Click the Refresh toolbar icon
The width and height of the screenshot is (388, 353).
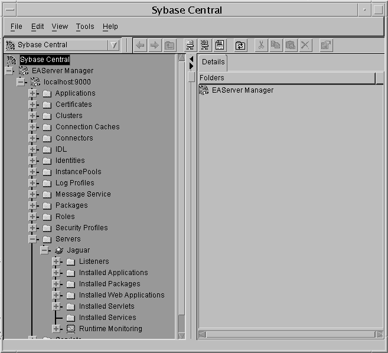(240, 45)
